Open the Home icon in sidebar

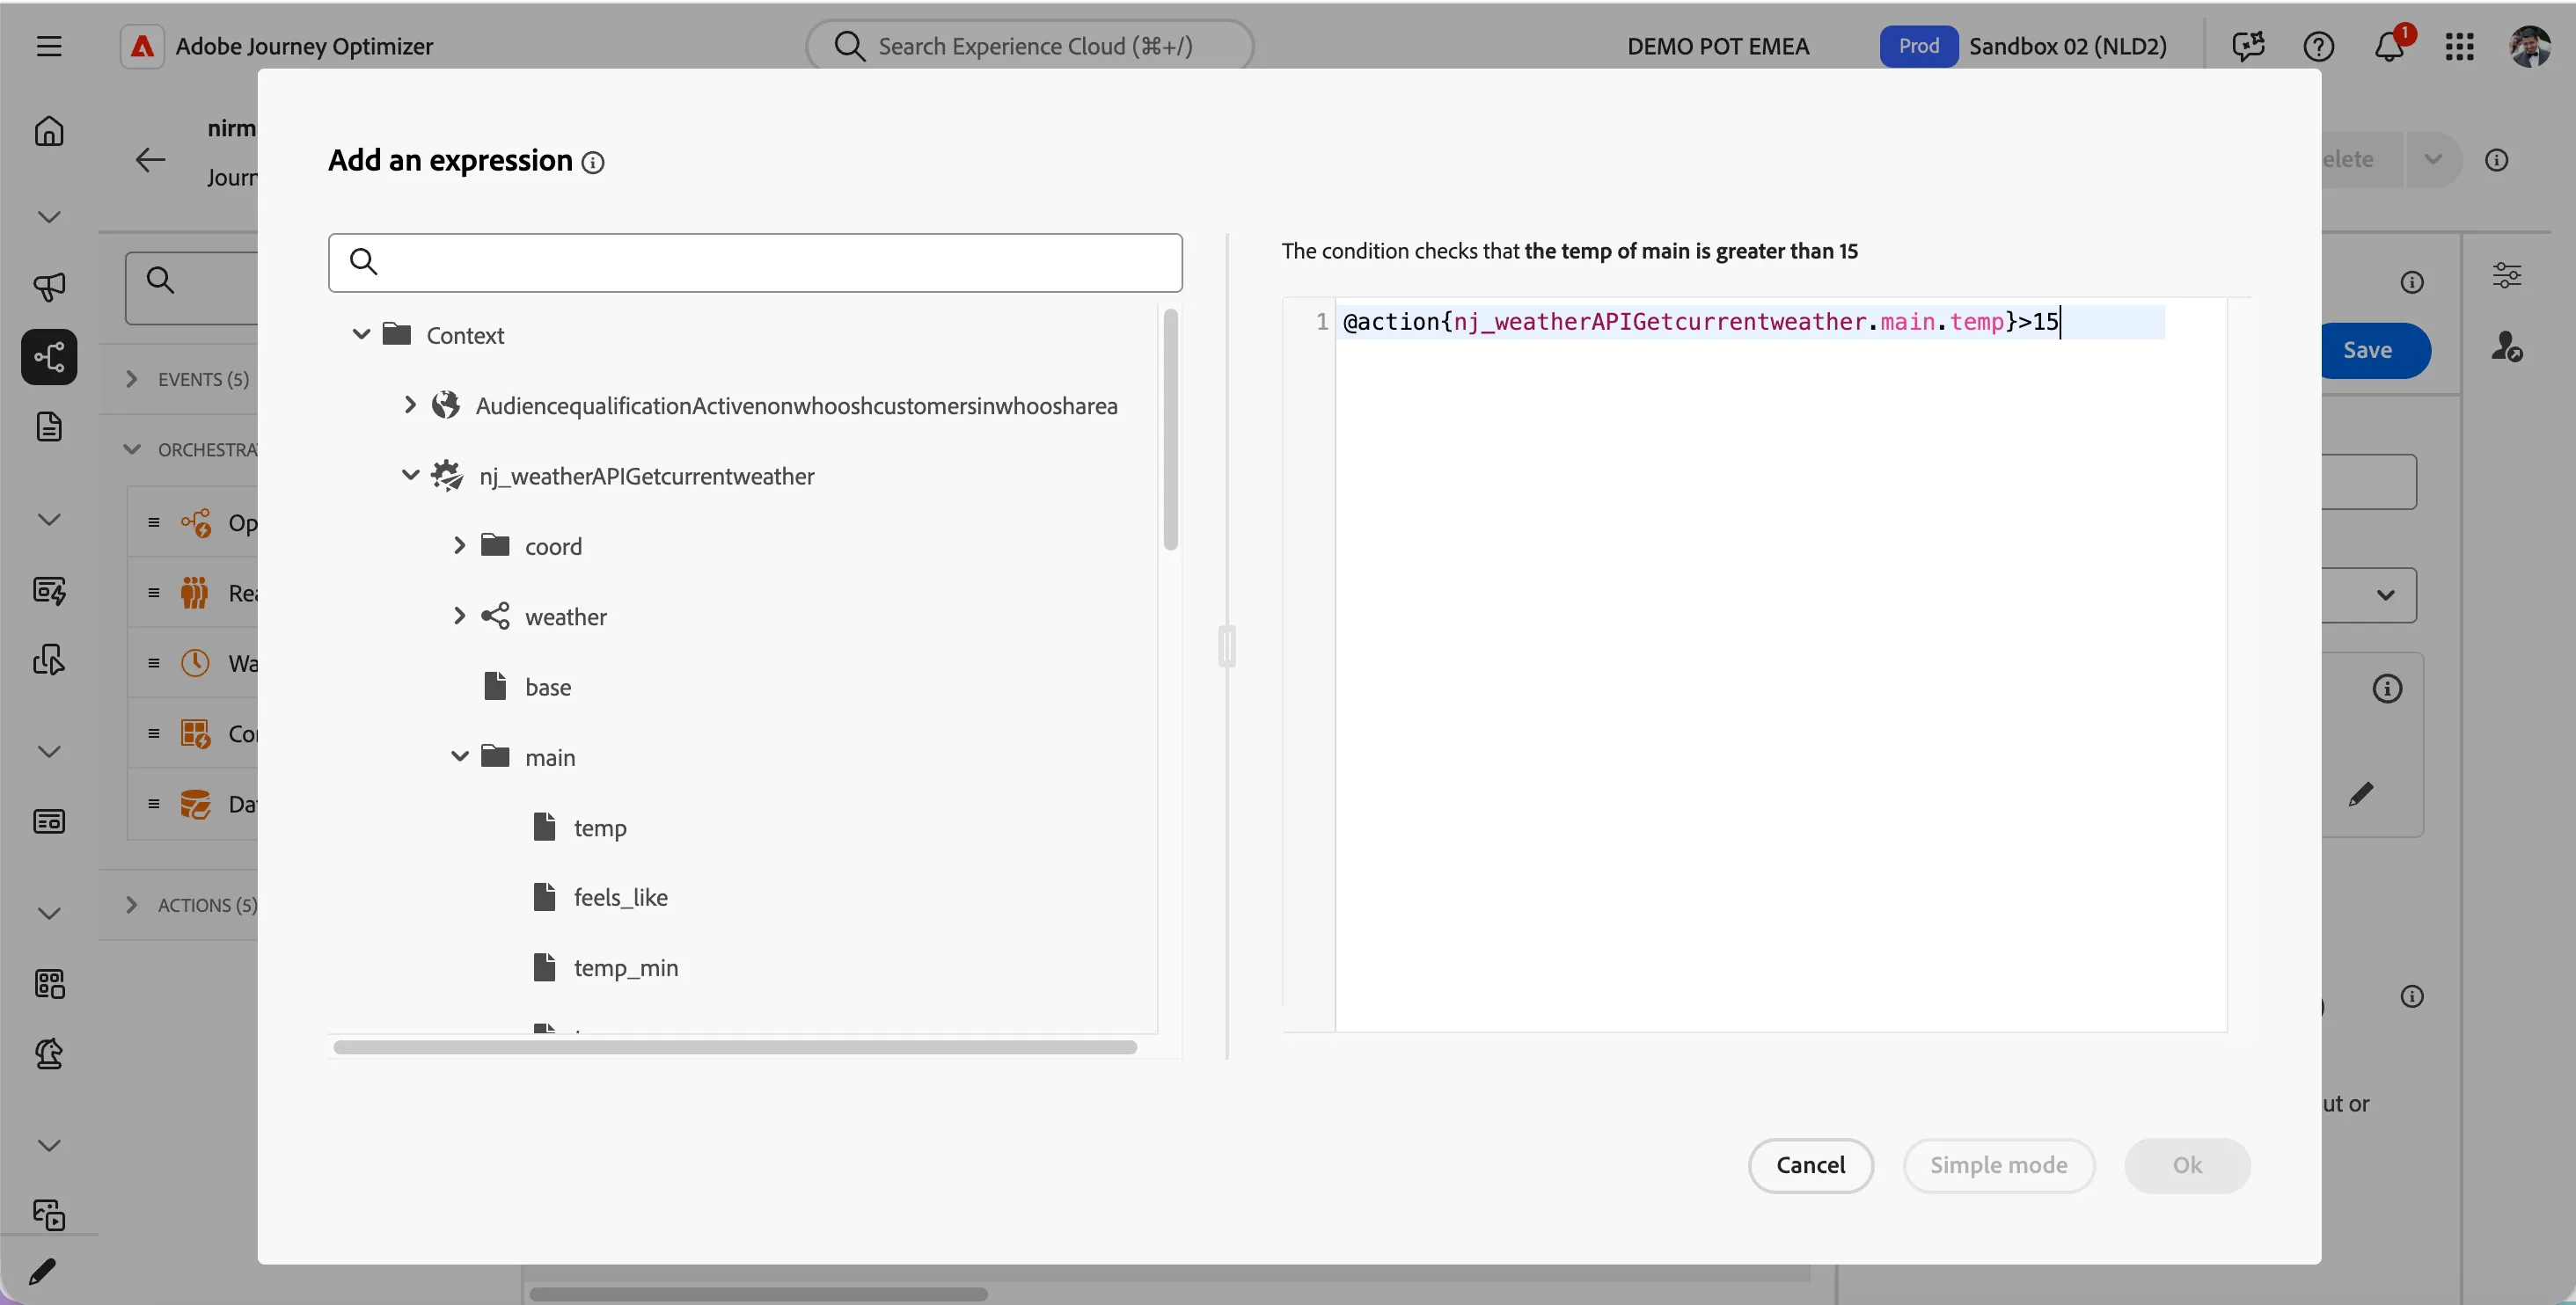[48, 131]
